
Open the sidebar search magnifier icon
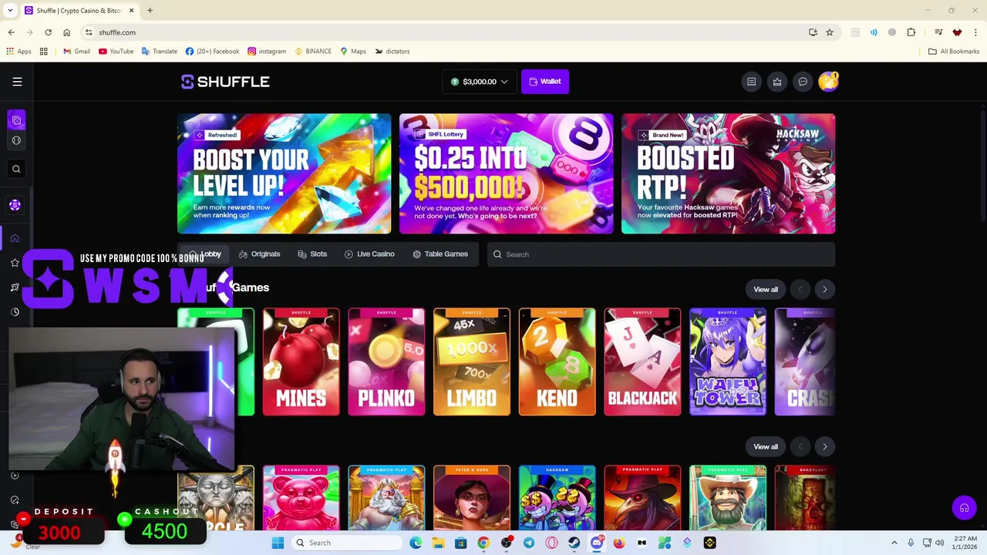(x=16, y=169)
